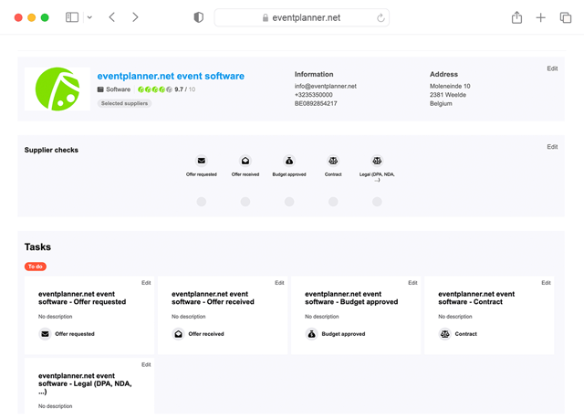The image size is (584, 419).
Task: Select the address line 2381 Weelde
Action: tap(448, 95)
